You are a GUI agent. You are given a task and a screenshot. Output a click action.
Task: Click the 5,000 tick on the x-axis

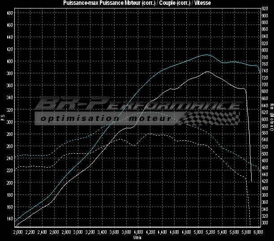(198, 233)
